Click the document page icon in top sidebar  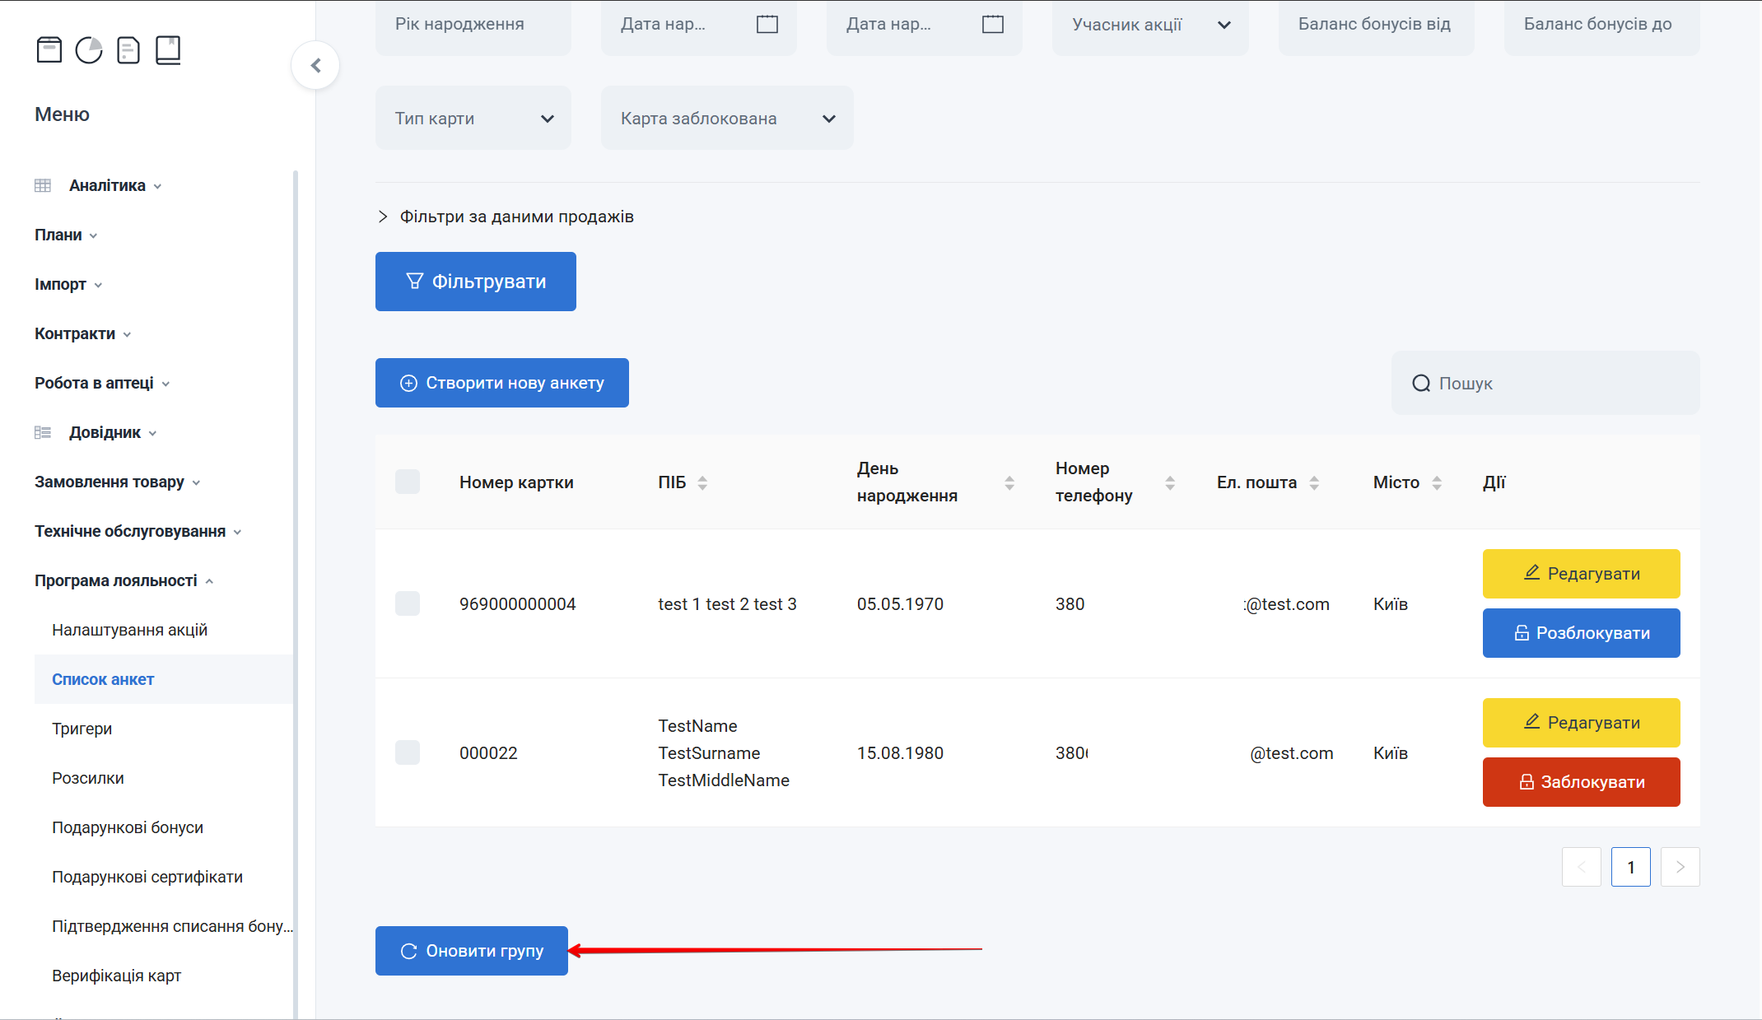(x=128, y=50)
